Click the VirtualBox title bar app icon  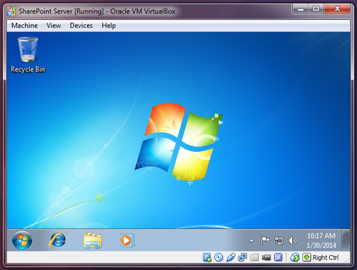[11, 11]
